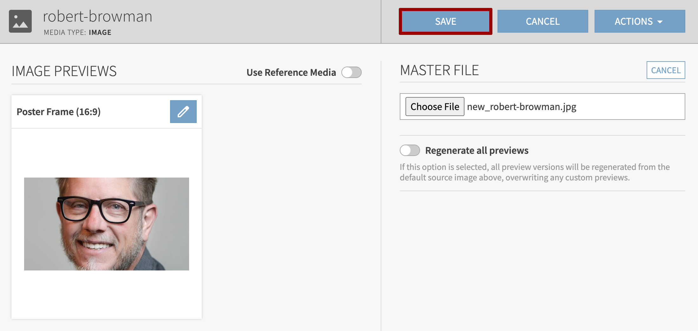The image size is (698, 331).
Task: Select the robert-browman portrait thumbnail
Action: point(107,224)
